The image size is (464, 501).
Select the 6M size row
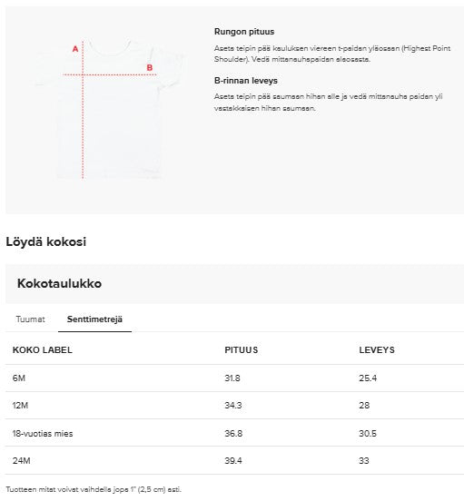point(234,378)
